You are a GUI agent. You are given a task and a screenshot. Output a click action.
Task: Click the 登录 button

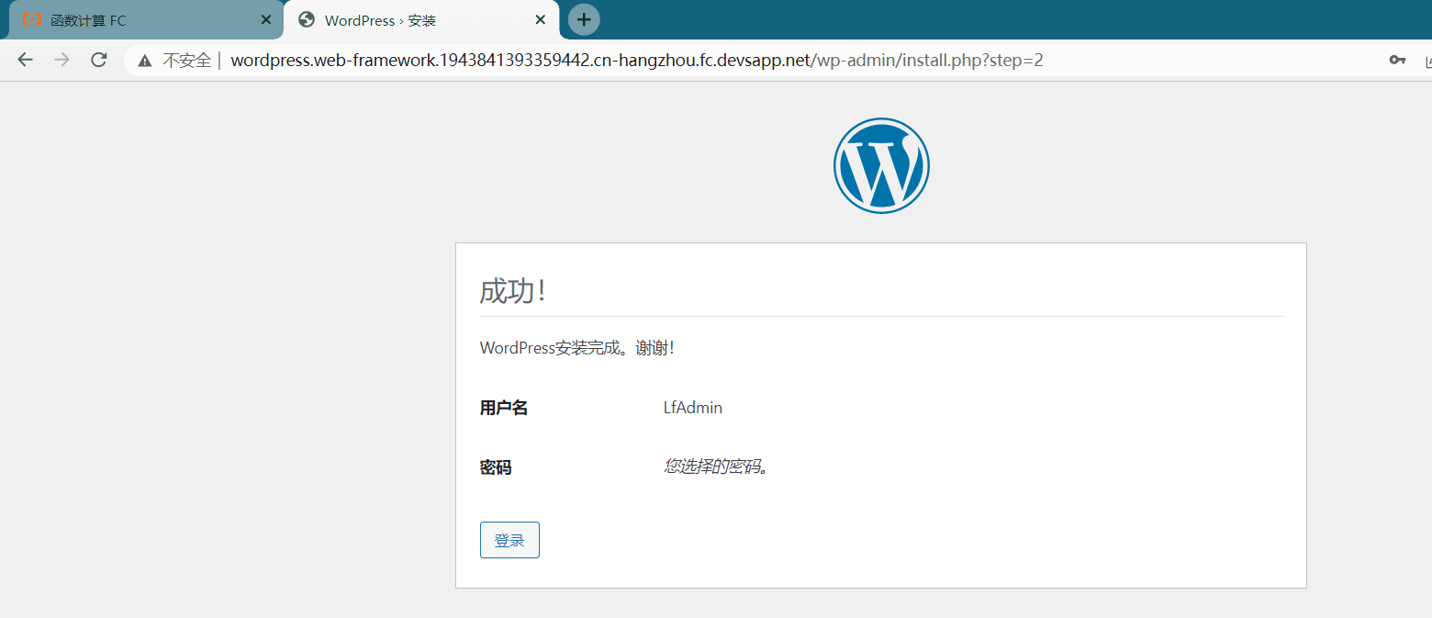point(509,540)
